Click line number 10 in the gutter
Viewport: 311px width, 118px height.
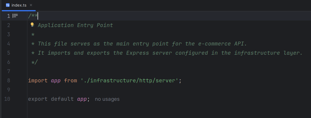(x=7, y=99)
